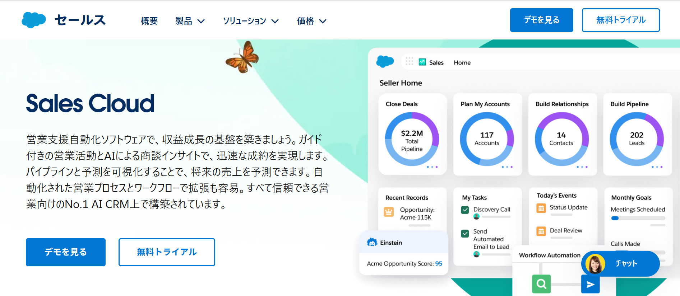Select the Sales label in dashboard
Screen dimensions: 680x296
pos(436,62)
